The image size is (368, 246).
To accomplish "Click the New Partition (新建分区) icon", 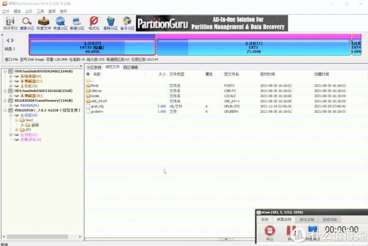I will click(x=77, y=23).
